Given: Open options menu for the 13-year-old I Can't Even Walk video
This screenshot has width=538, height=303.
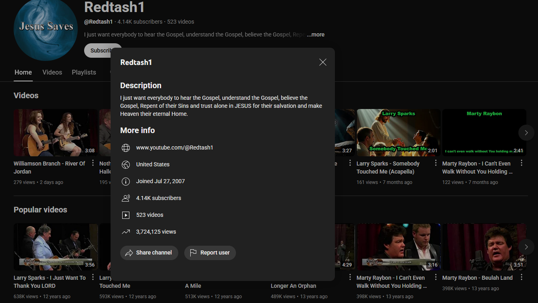Looking at the screenshot, I should (x=436, y=277).
